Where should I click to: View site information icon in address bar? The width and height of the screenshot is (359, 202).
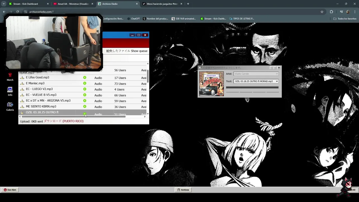coord(26,12)
